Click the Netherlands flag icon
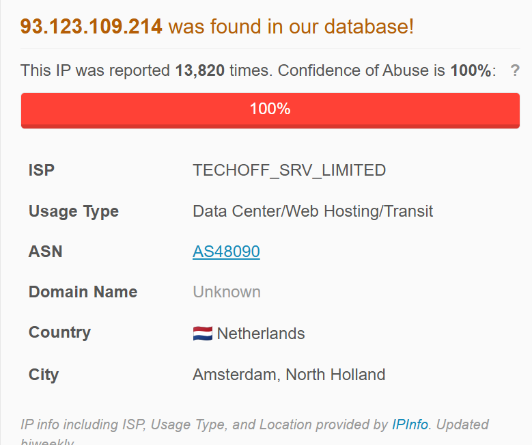The image size is (532, 445). (x=203, y=334)
